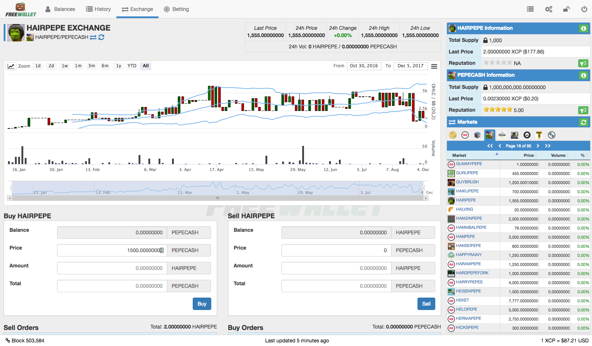
Task: Open the GUMMYPEPE market
Action: (x=469, y=164)
